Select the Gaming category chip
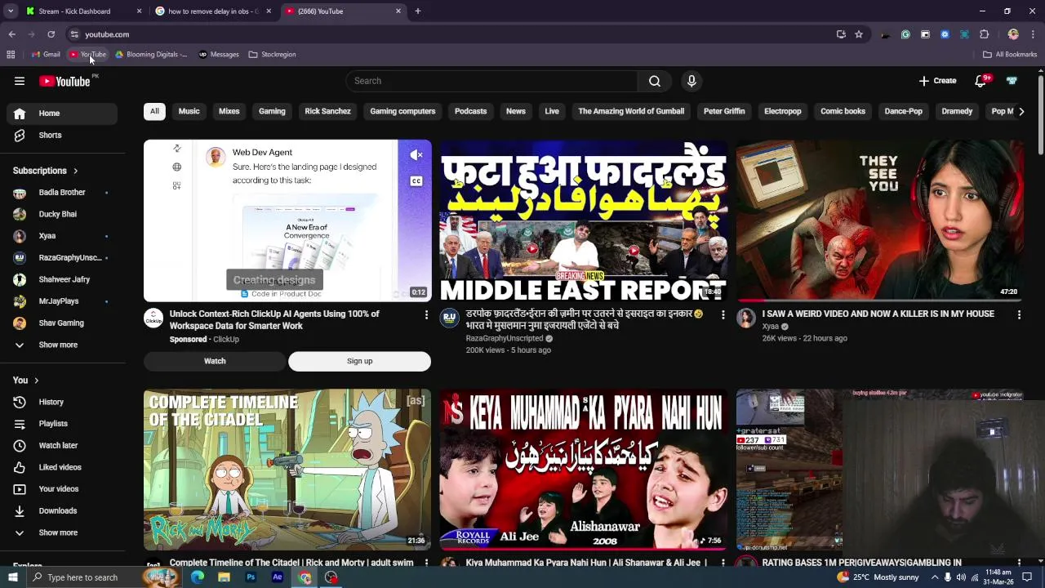 (x=272, y=111)
